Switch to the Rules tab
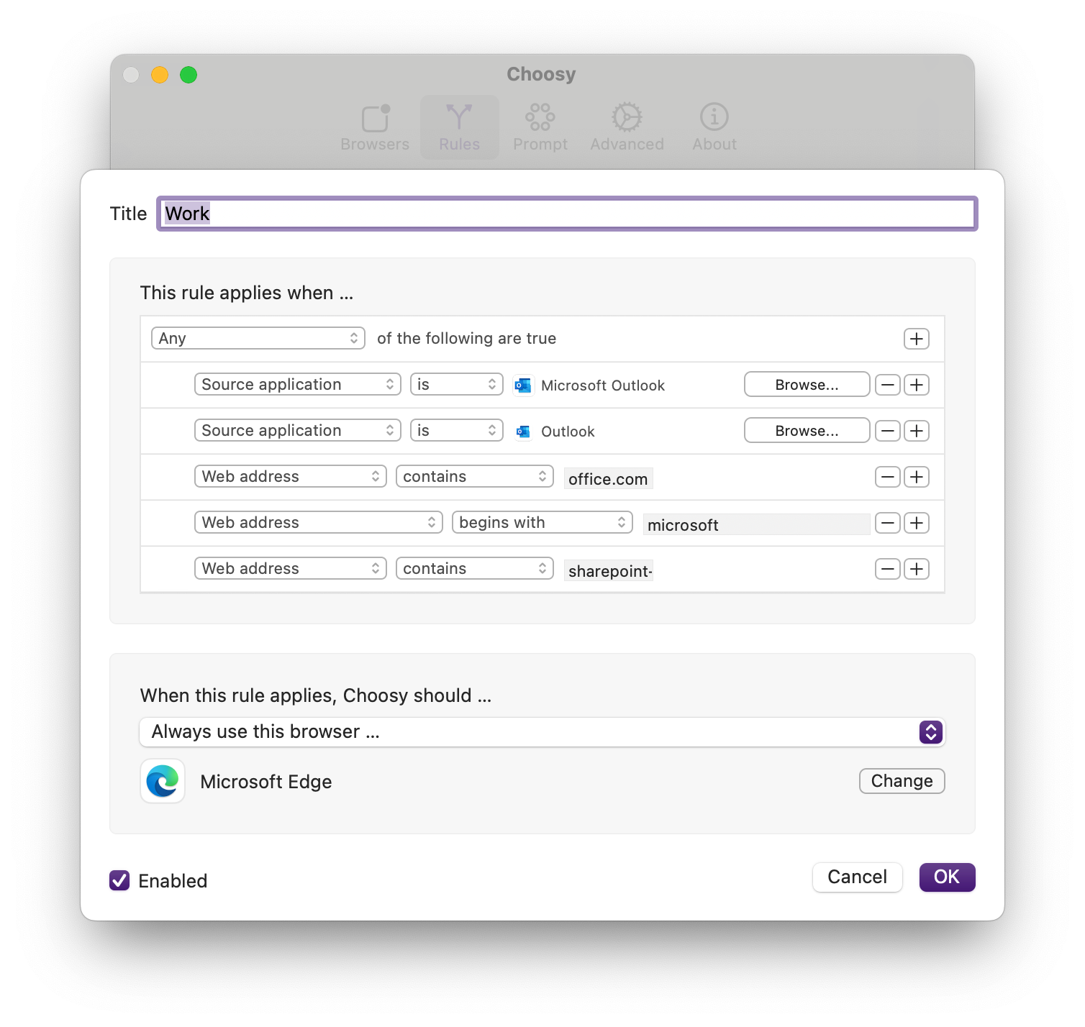This screenshot has height=1027, width=1085. [460, 127]
